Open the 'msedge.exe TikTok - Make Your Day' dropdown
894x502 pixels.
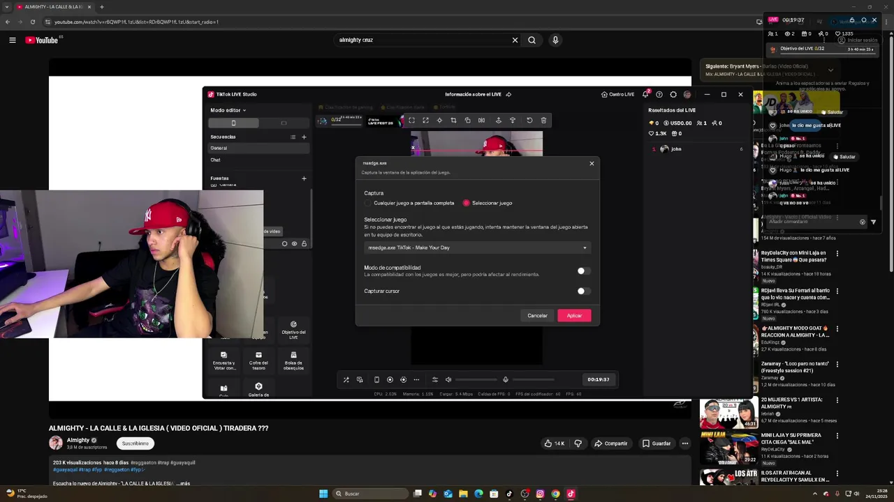point(477,248)
